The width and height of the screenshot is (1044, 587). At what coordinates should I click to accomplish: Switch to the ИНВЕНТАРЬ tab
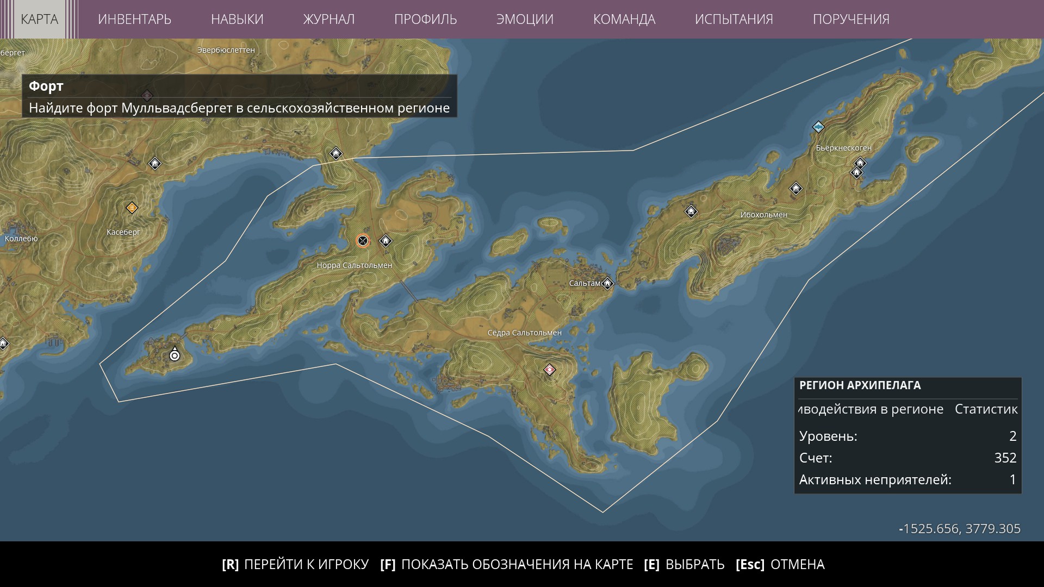click(x=134, y=19)
